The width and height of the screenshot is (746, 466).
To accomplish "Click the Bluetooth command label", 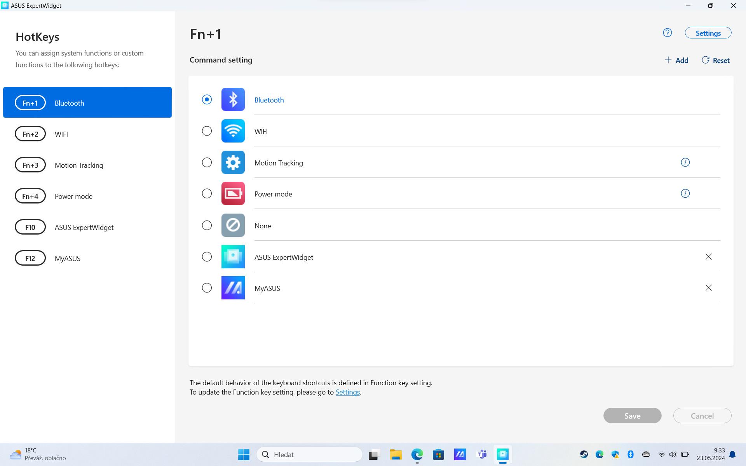I will coord(269,100).
